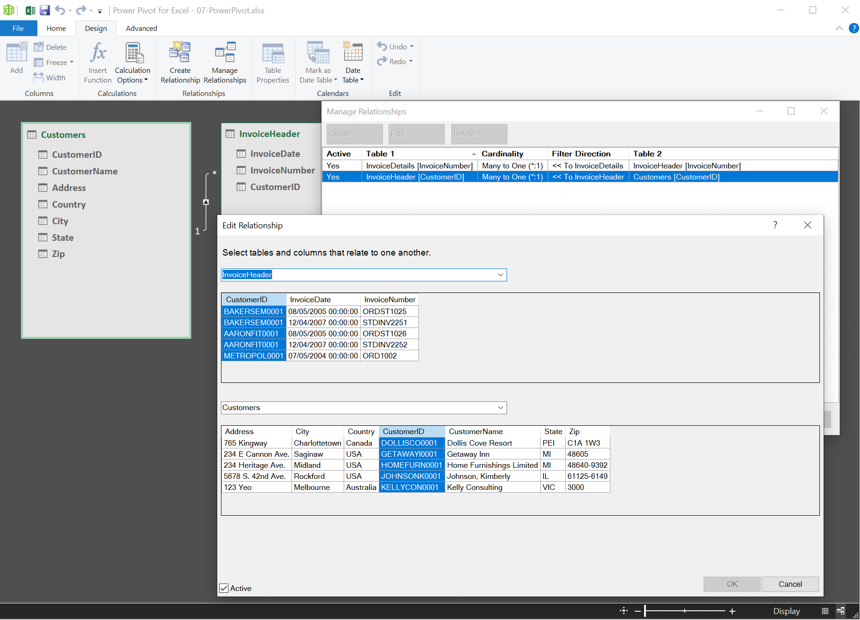Select the InvoiceDate field in InvoiceHeader diagram
The image size is (860, 620).
click(x=275, y=154)
